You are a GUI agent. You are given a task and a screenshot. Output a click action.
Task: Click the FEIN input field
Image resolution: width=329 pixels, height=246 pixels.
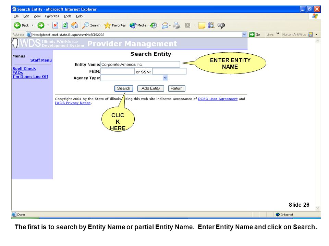(x=118, y=71)
